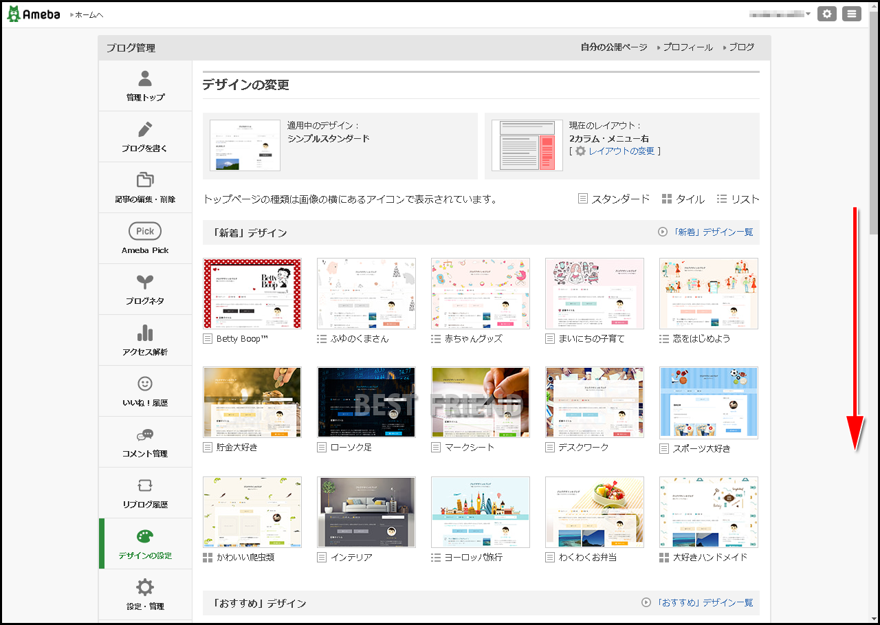The image size is (880, 625).
Task: Click the ふゆのくまさん design name
Action: click(x=360, y=338)
